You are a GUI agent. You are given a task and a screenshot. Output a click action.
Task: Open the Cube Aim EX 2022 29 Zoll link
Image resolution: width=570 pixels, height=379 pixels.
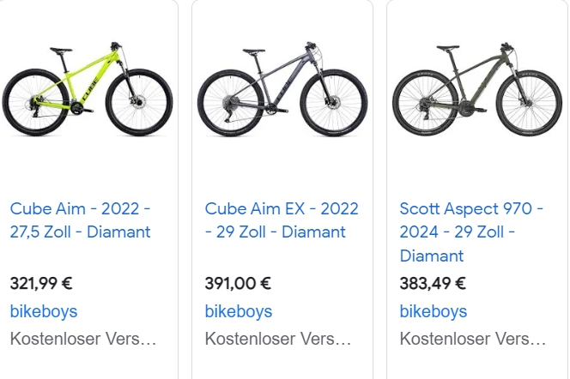[282, 220]
